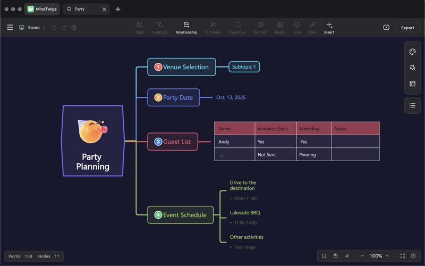425x266 pixels.
Task: Open a new tab with plus
Action: (118, 9)
